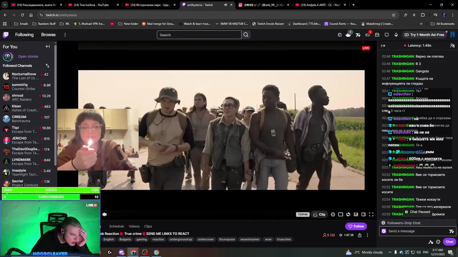
Task: Switch to the channel Schedule tab
Action: [x=117, y=226]
